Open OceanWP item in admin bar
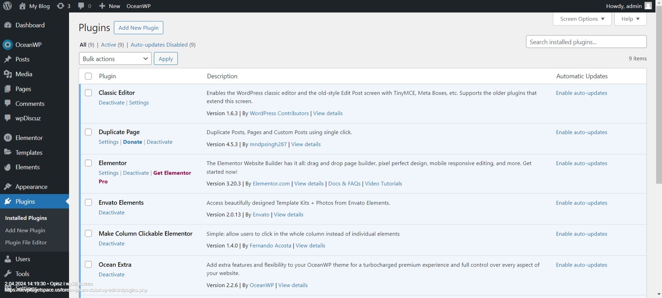This screenshot has height=298, width=662. coord(138,6)
